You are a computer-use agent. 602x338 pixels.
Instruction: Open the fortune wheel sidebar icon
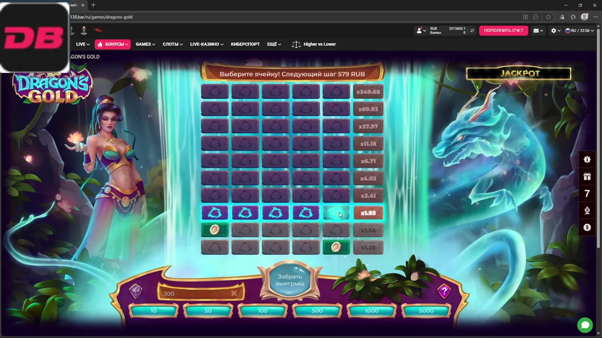[587, 210]
